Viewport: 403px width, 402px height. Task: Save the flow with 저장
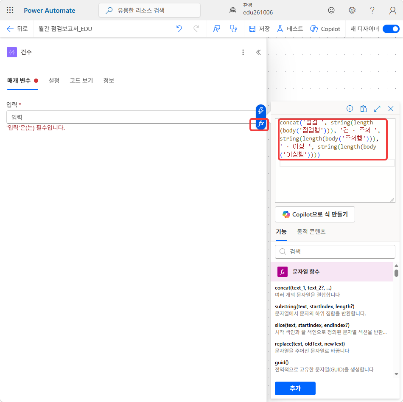point(259,29)
